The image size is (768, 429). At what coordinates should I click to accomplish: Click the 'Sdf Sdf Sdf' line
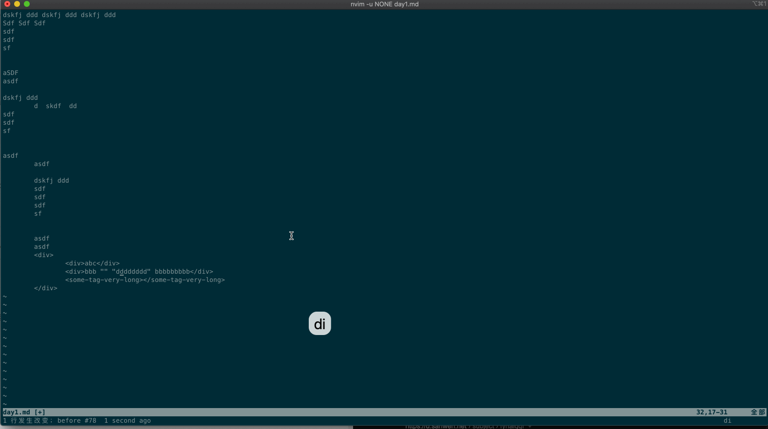pos(24,23)
